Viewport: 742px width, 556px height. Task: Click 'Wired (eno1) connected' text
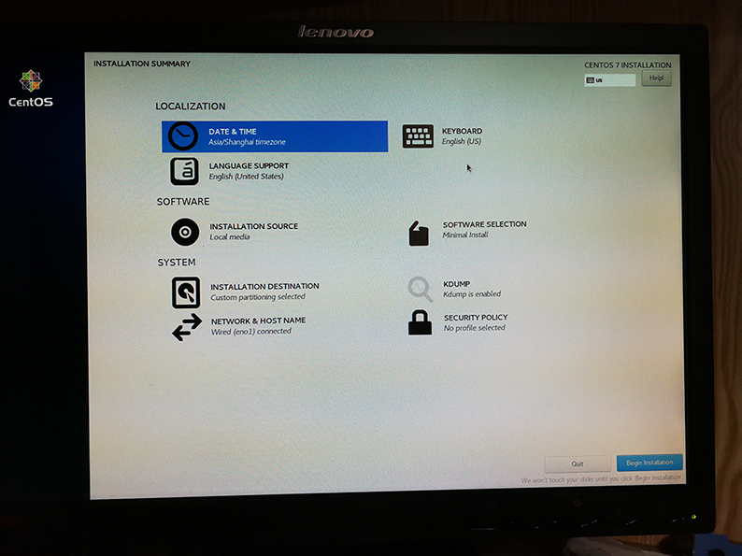pos(251,332)
